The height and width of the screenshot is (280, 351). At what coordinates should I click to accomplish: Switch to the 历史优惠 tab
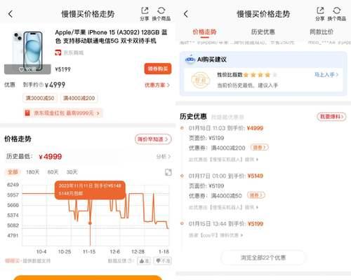pos(263,32)
